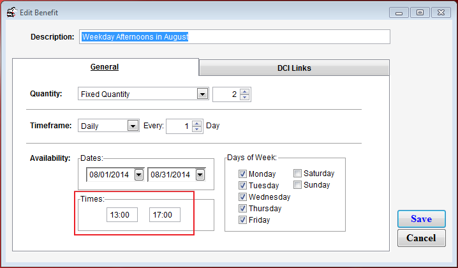The width and height of the screenshot is (458, 268).
Task: Select the General tab
Action: [x=105, y=67]
